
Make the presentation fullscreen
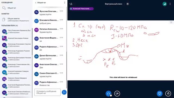(x=171, y=22)
